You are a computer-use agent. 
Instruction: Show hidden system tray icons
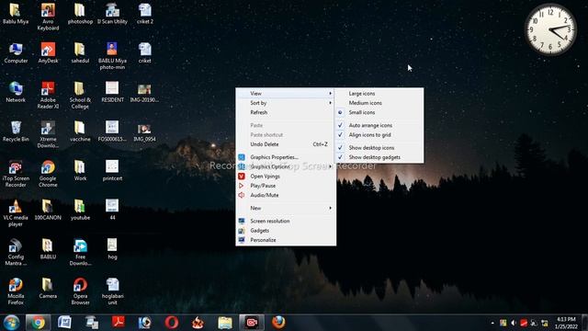pyautogui.click(x=492, y=323)
